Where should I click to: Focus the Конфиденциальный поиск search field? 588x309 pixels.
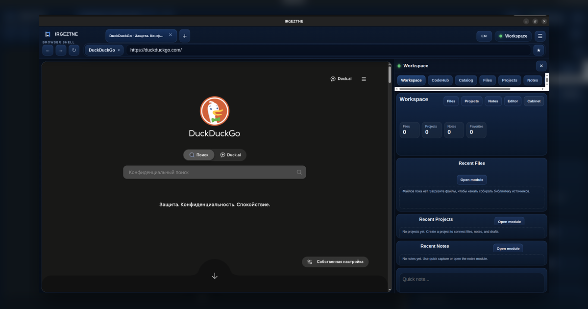215,172
